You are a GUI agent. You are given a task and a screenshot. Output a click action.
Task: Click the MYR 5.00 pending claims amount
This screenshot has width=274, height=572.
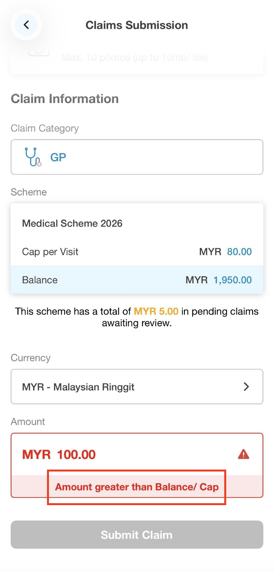[x=156, y=311]
